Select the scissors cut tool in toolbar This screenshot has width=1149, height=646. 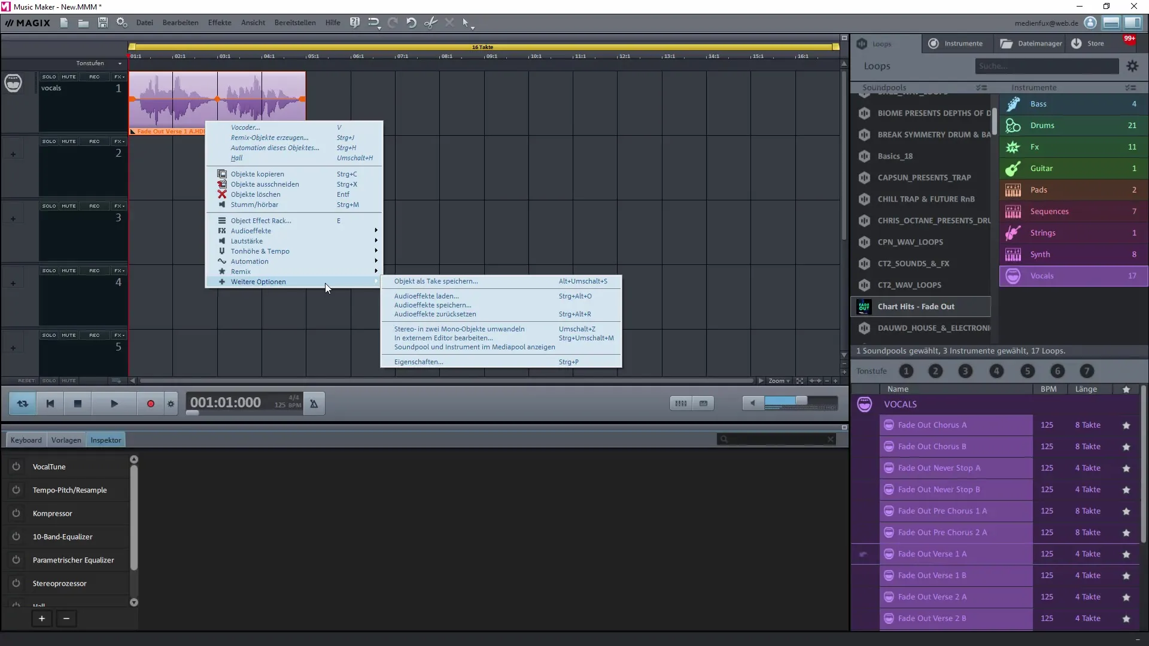(430, 23)
